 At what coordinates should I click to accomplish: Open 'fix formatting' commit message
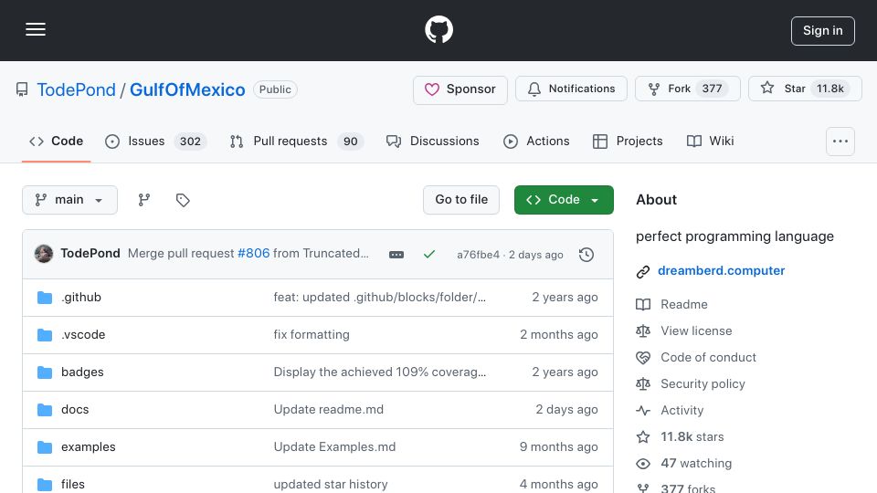312,335
